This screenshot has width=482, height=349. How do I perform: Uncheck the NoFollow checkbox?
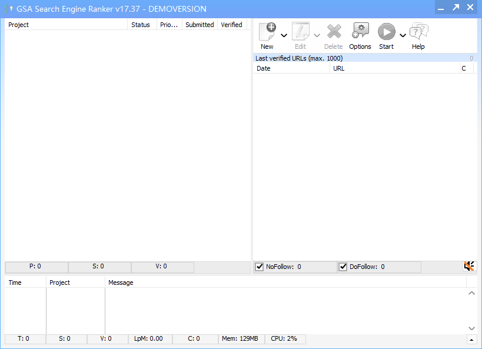(x=260, y=267)
